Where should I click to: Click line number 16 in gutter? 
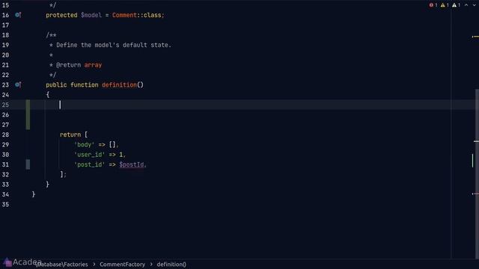point(5,15)
